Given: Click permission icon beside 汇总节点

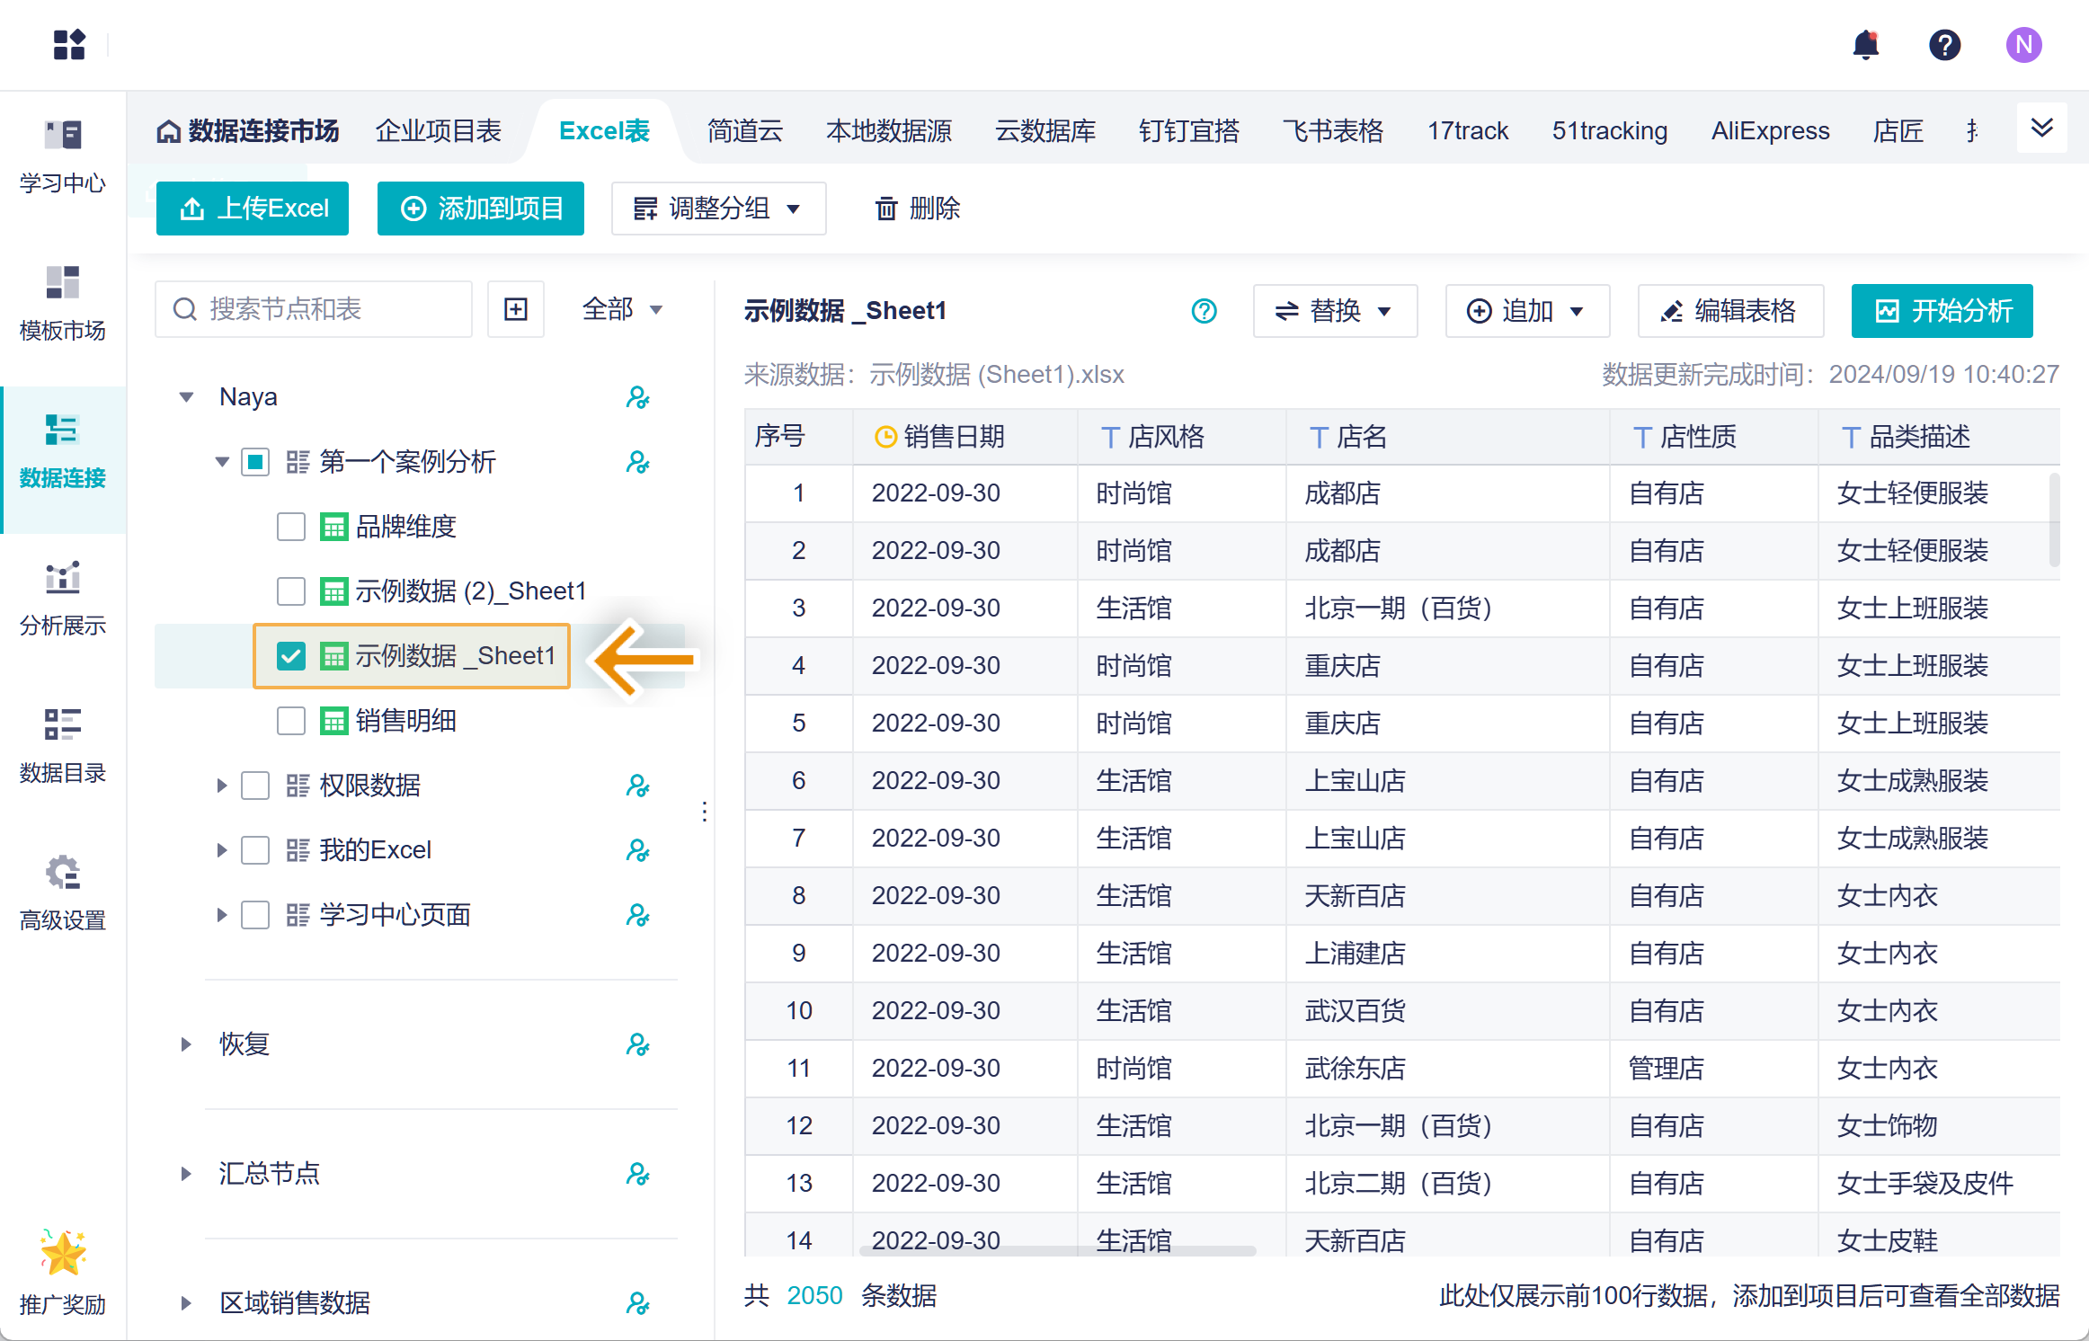Looking at the screenshot, I should [637, 1174].
